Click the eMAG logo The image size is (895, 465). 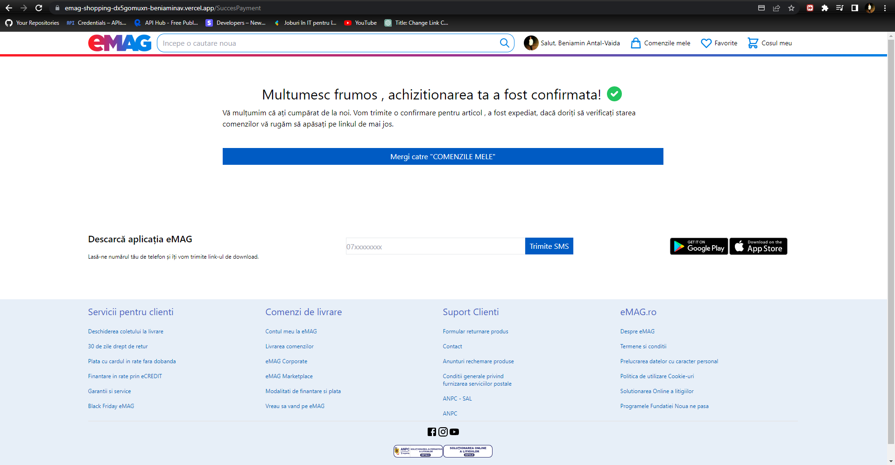click(120, 42)
